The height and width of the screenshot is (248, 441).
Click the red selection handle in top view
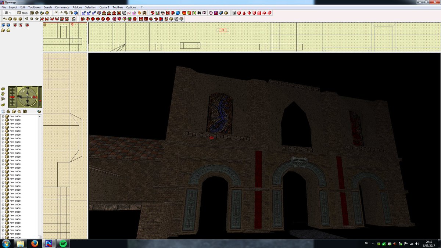point(223,30)
